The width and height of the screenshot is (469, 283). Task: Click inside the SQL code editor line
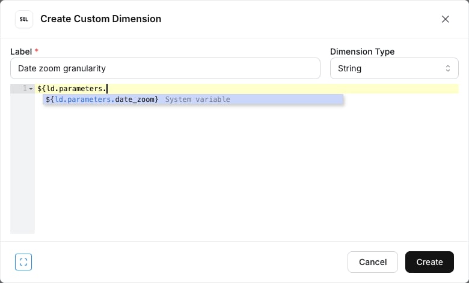[x=247, y=89]
